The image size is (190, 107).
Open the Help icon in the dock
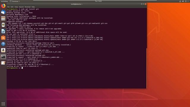[x=3, y=44]
